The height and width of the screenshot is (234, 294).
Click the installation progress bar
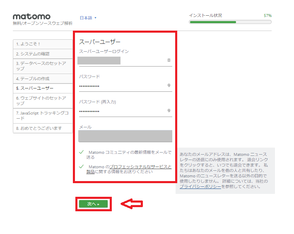(x=230, y=22)
